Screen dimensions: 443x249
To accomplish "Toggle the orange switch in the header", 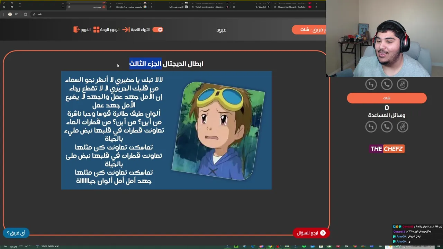I will tap(157, 30).
